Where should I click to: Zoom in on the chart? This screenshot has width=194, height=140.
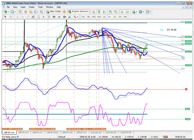pos(110,12)
